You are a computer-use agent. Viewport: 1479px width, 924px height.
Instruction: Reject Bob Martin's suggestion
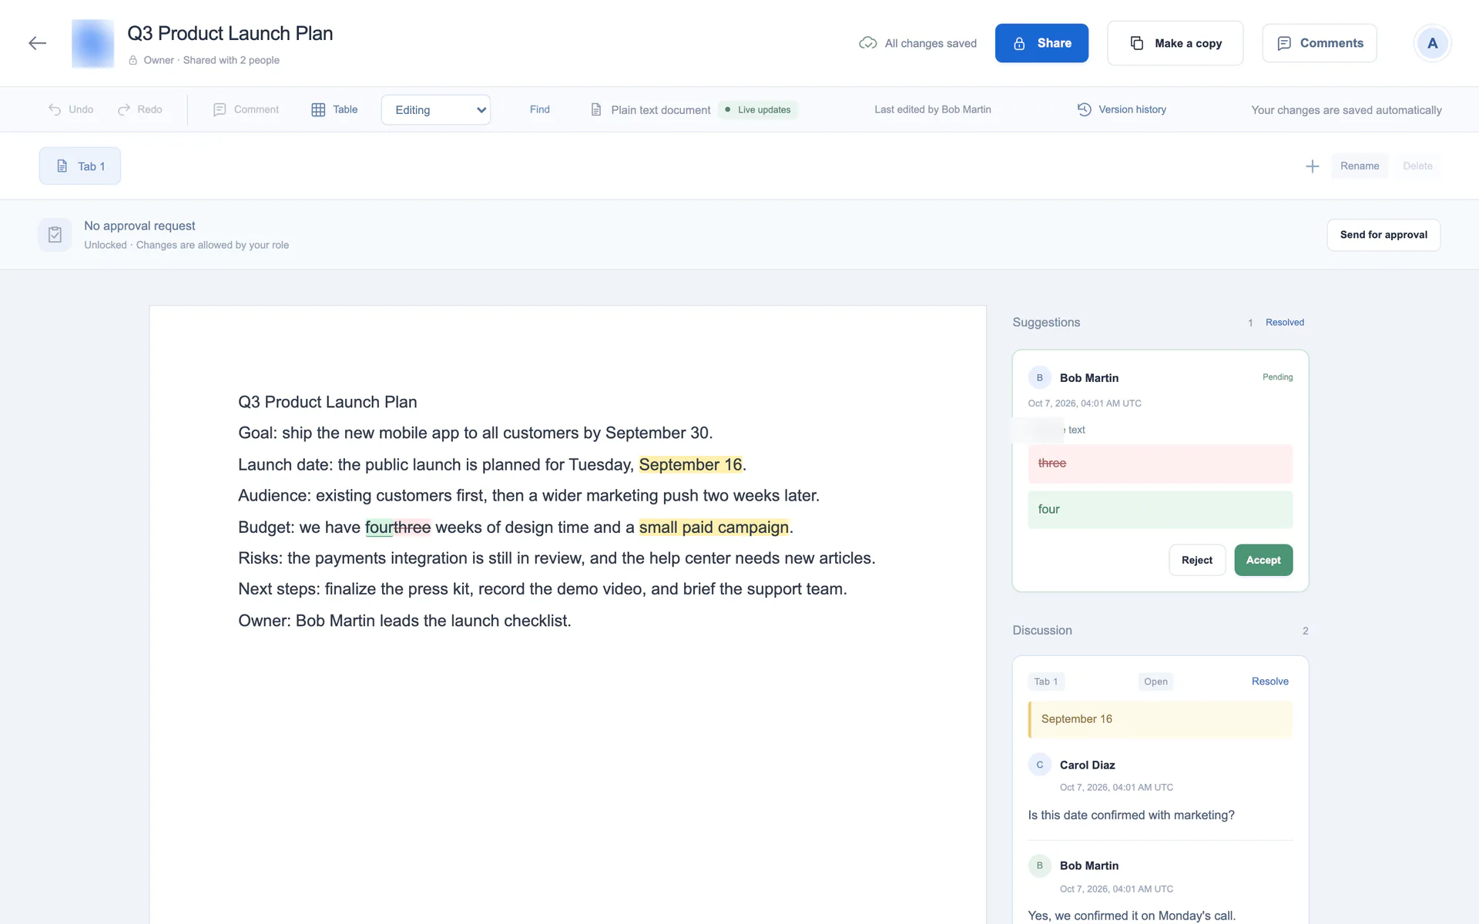pos(1197,560)
